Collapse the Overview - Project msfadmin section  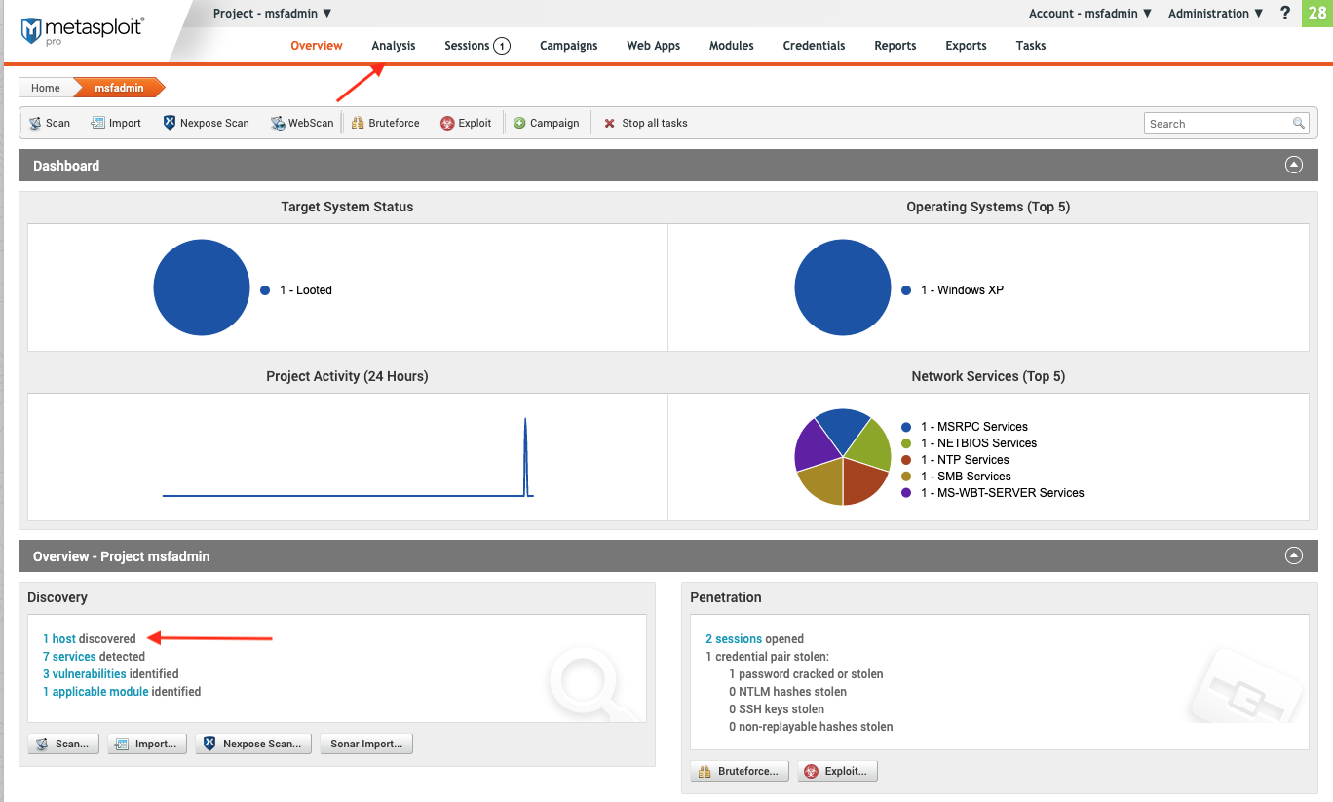click(x=1294, y=555)
